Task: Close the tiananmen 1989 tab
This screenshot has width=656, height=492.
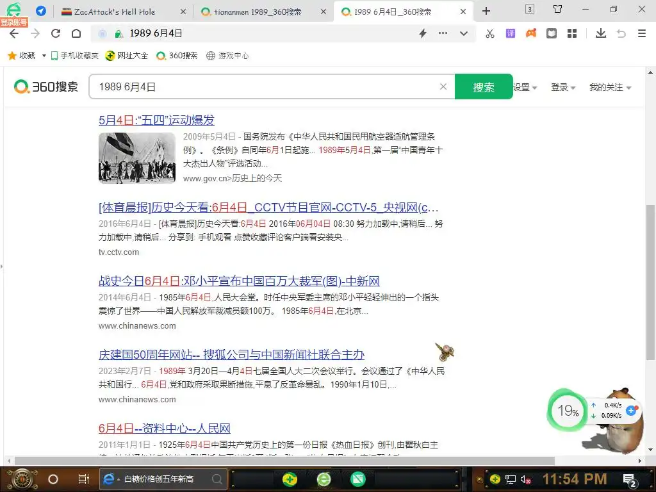Action: tap(324, 12)
